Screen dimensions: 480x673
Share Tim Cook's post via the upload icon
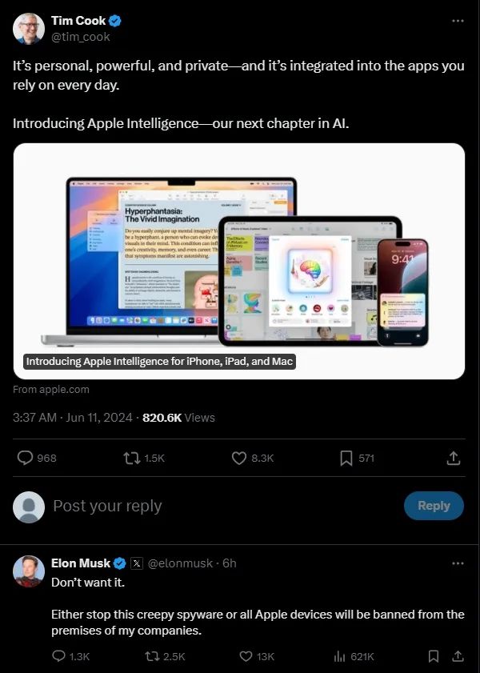454,458
